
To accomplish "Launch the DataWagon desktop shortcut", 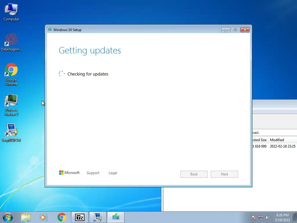I will click(x=11, y=42).
